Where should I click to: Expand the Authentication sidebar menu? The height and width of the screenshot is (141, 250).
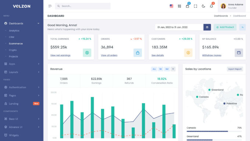pos(22,87)
